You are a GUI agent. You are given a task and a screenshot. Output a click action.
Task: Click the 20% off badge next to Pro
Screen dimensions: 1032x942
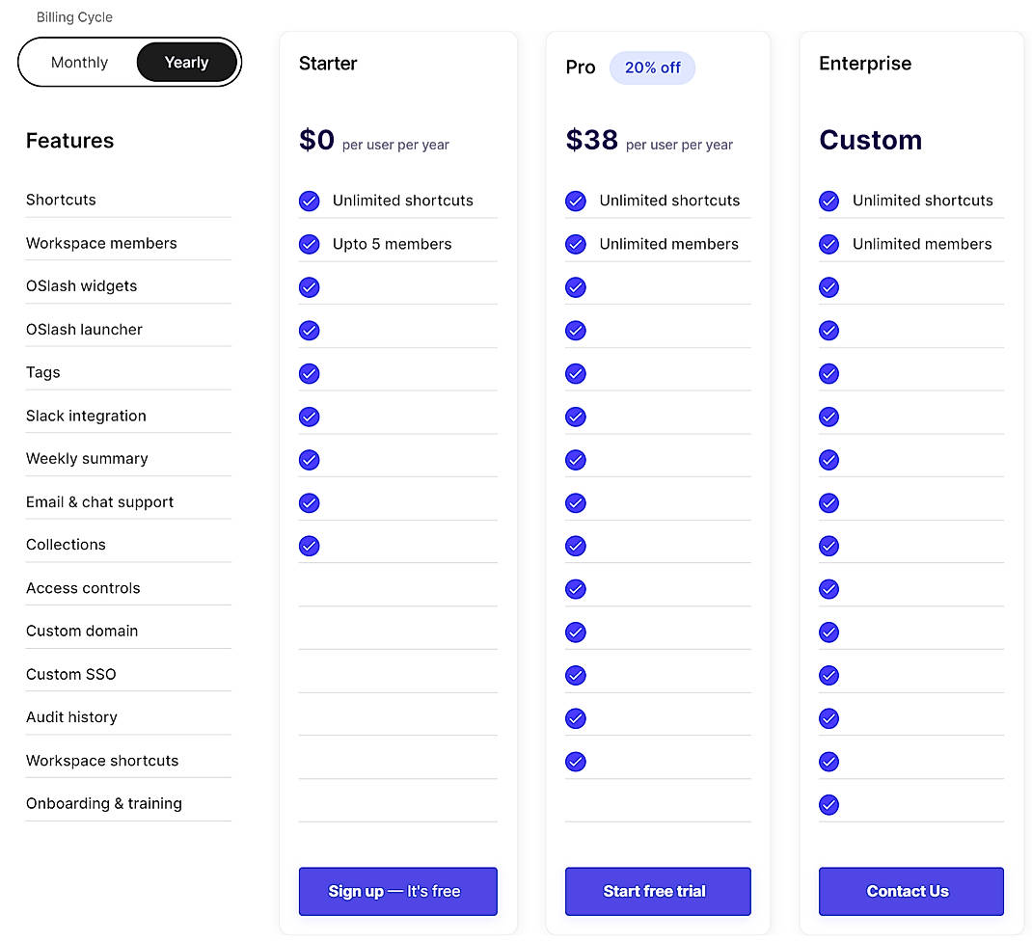click(x=652, y=67)
